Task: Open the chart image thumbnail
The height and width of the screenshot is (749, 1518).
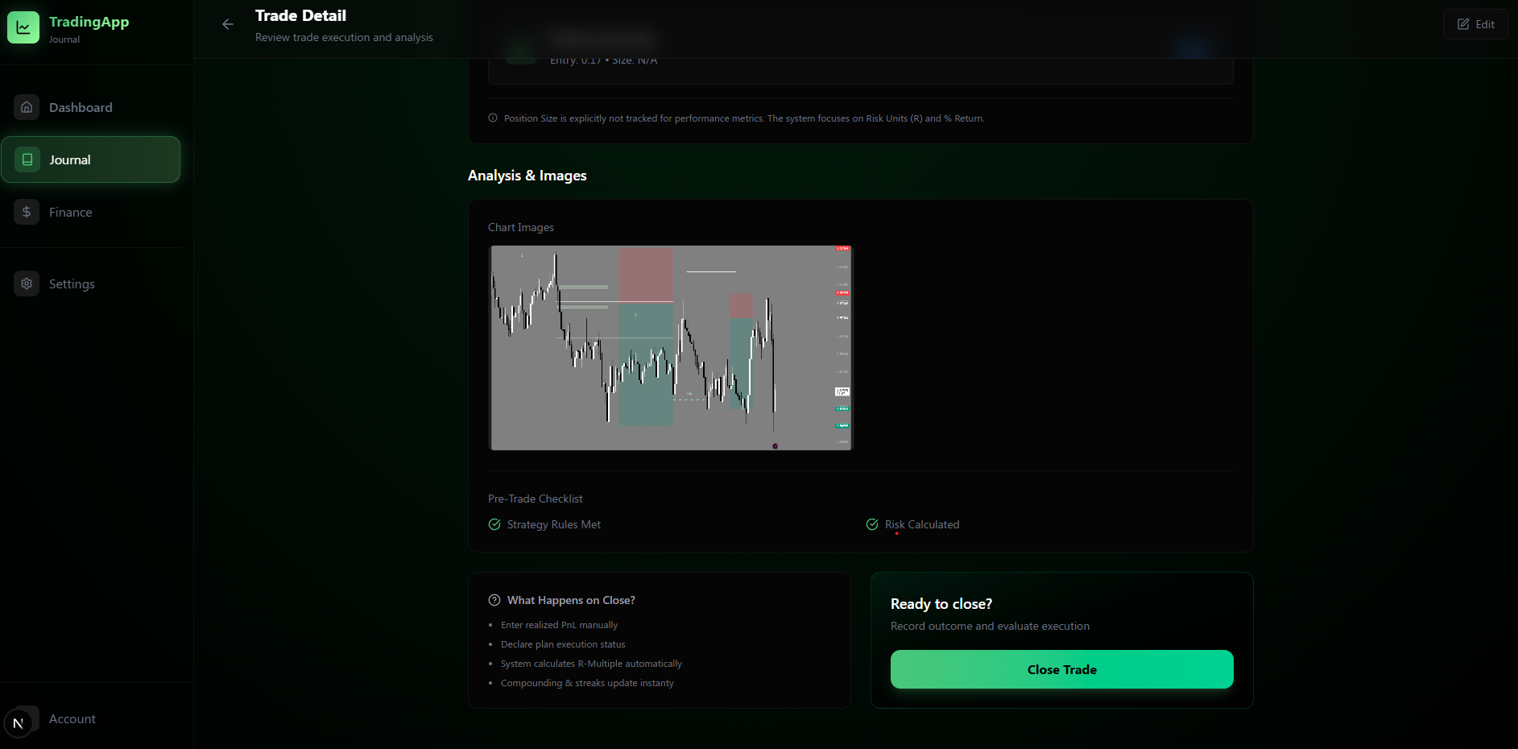Action: [670, 348]
